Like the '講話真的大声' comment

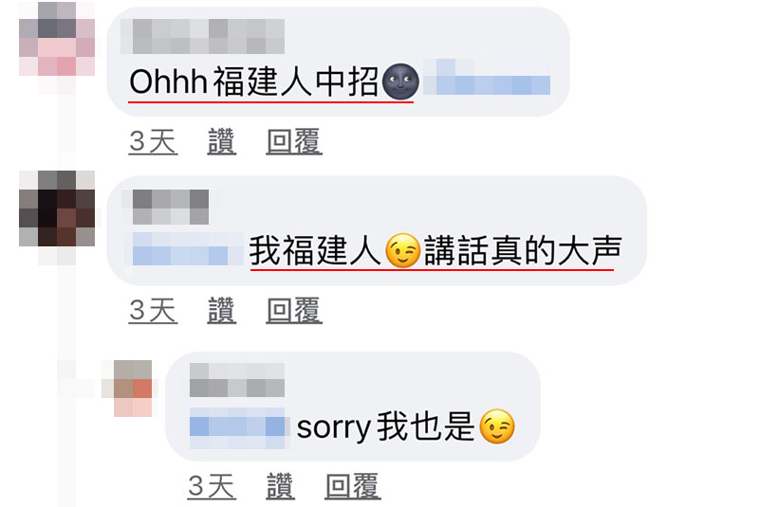pyautogui.click(x=222, y=310)
